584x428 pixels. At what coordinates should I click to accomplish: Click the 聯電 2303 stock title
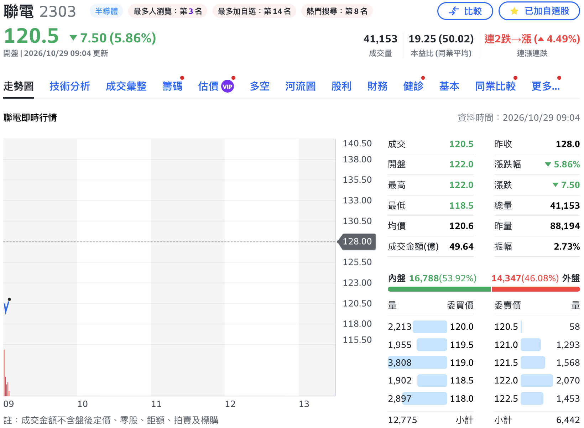coord(40,12)
